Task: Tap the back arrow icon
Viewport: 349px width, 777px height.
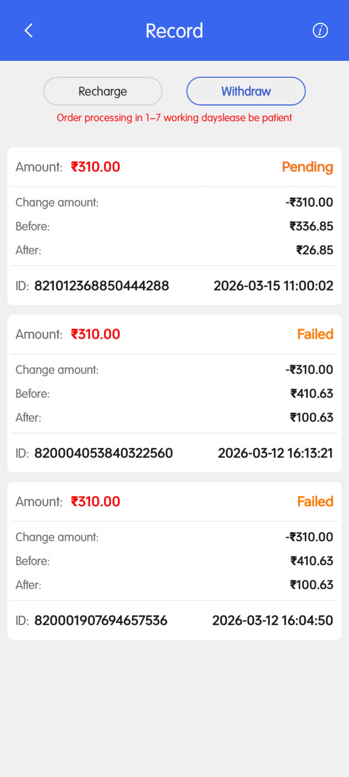Action: [29, 31]
